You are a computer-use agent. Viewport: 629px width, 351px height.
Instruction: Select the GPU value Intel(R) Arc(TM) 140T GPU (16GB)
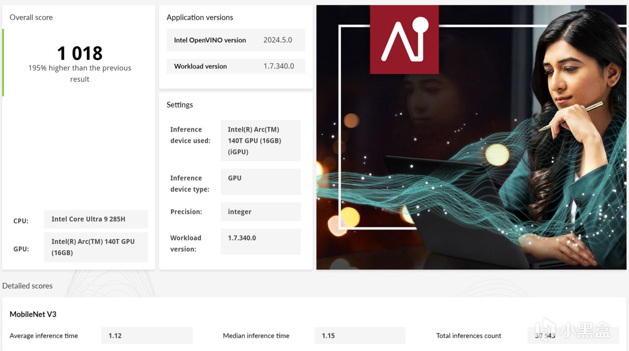pyautogui.click(x=96, y=247)
